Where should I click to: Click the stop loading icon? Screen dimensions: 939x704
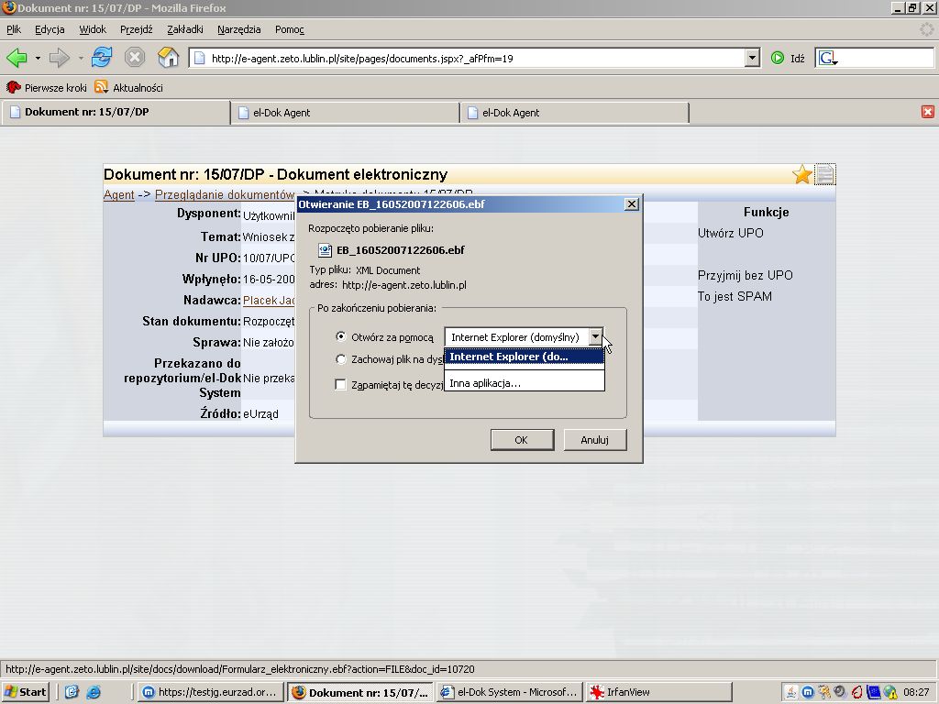pos(135,58)
